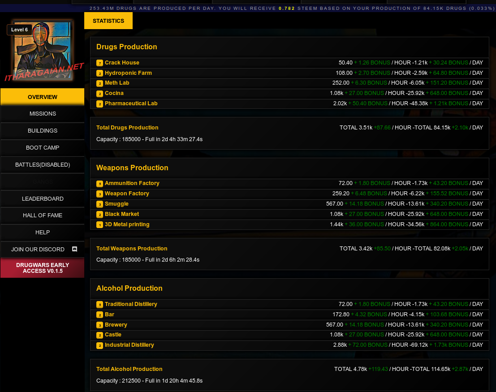Go to the Buildings section
The width and height of the screenshot is (496, 392).
tap(43, 131)
